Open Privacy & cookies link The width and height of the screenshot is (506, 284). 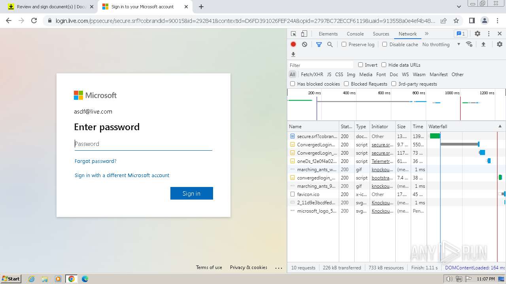click(249, 267)
